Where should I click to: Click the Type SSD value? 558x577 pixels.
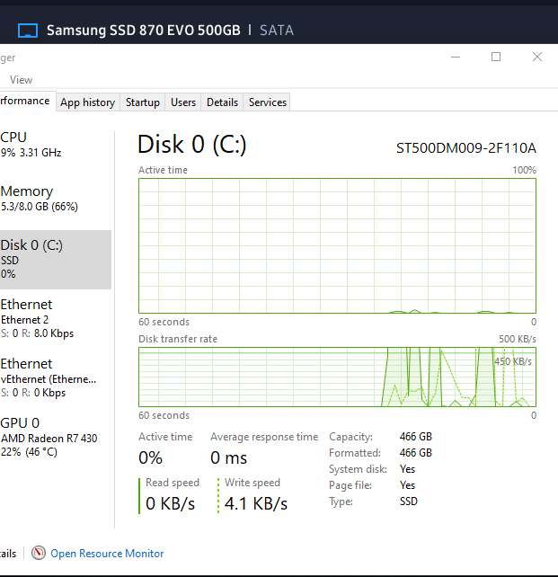point(409,502)
